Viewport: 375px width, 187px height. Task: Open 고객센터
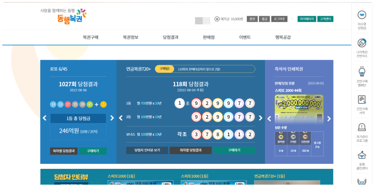(325, 19)
